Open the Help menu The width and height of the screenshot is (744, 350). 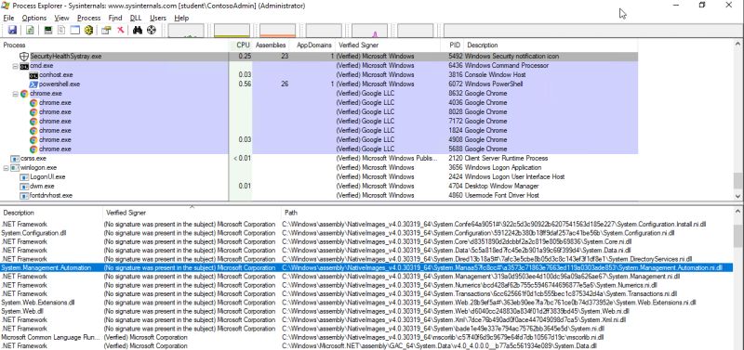coord(181,18)
